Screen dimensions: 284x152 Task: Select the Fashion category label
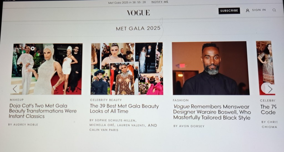click(181, 100)
